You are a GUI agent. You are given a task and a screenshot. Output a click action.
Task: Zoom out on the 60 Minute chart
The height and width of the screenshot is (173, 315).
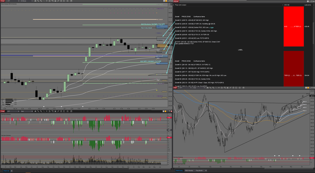(x=44, y=1)
